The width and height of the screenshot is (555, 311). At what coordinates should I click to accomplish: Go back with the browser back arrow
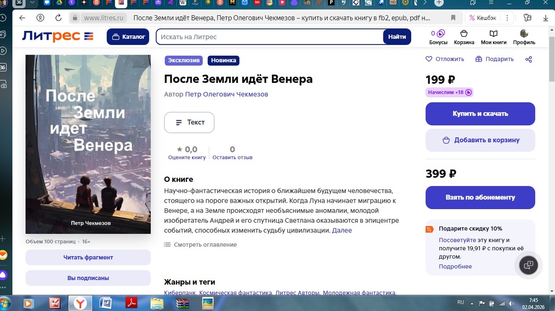pyautogui.click(x=22, y=18)
